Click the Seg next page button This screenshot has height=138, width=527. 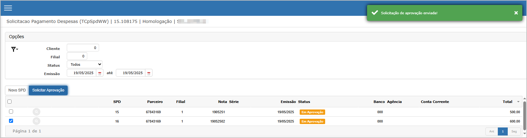pos(514,131)
